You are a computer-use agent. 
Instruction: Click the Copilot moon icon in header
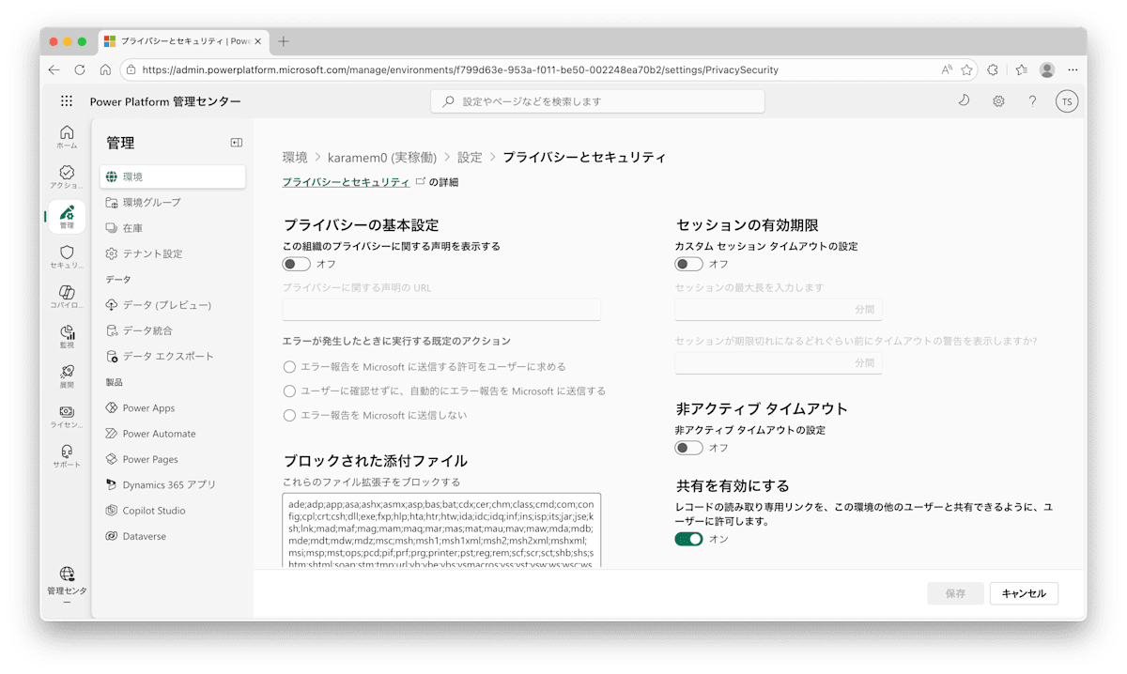964,100
